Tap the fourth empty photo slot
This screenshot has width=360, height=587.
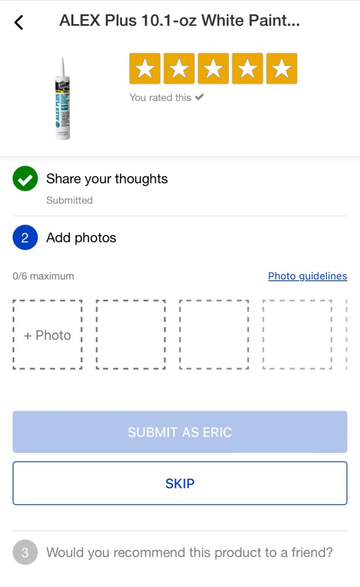tap(297, 335)
